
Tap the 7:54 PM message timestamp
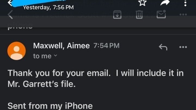click(106, 46)
